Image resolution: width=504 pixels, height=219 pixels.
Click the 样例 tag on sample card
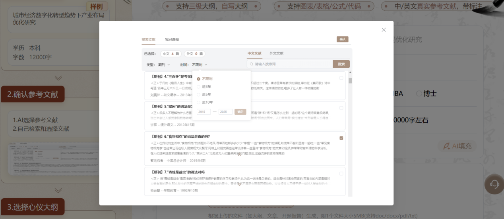(97, 6)
